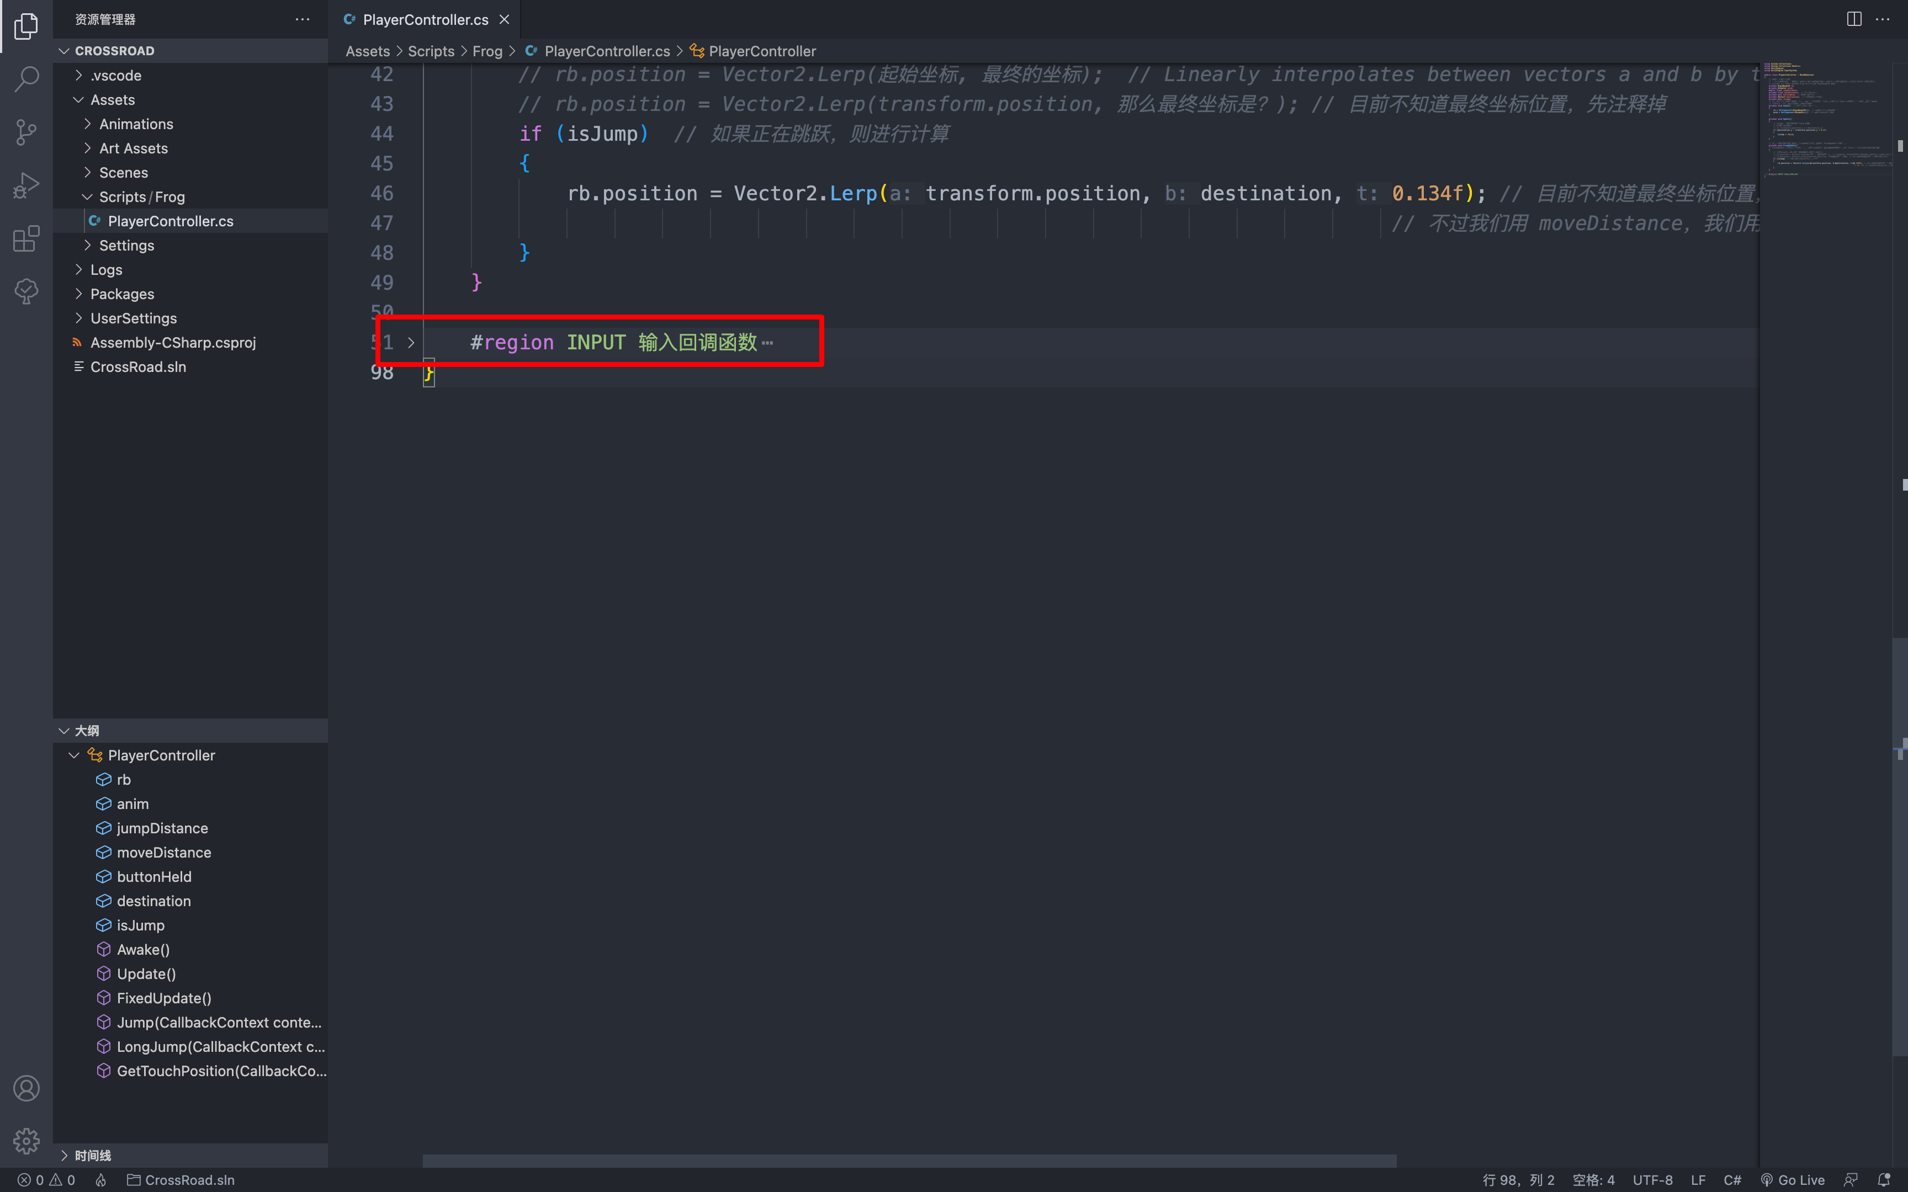Go to Awake() method in outline

(x=190, y=950)
